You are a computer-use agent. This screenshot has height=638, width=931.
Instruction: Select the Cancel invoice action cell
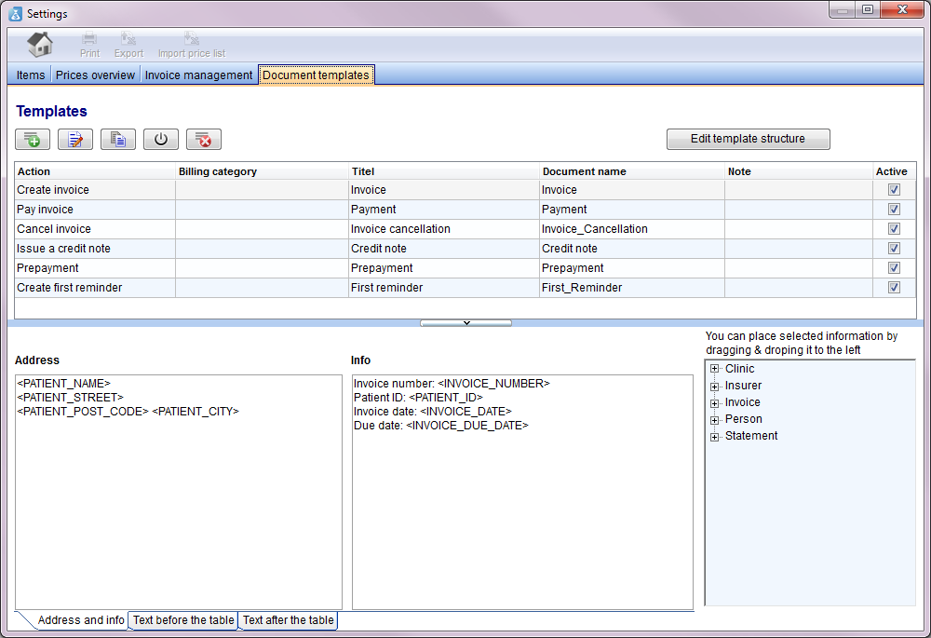[95, 229]
